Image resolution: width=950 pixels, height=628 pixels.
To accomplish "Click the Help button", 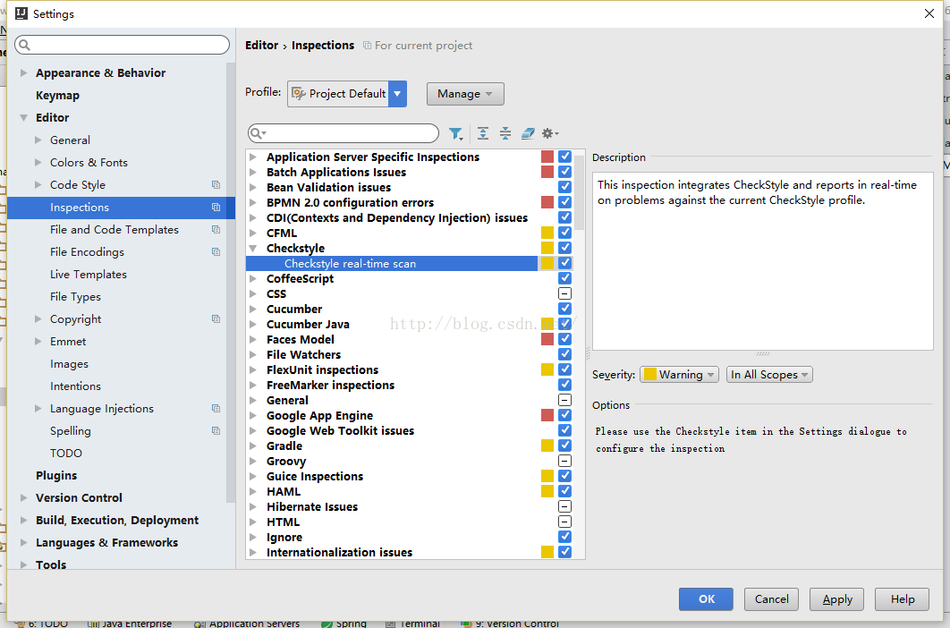I will click(x=902, y=598).
